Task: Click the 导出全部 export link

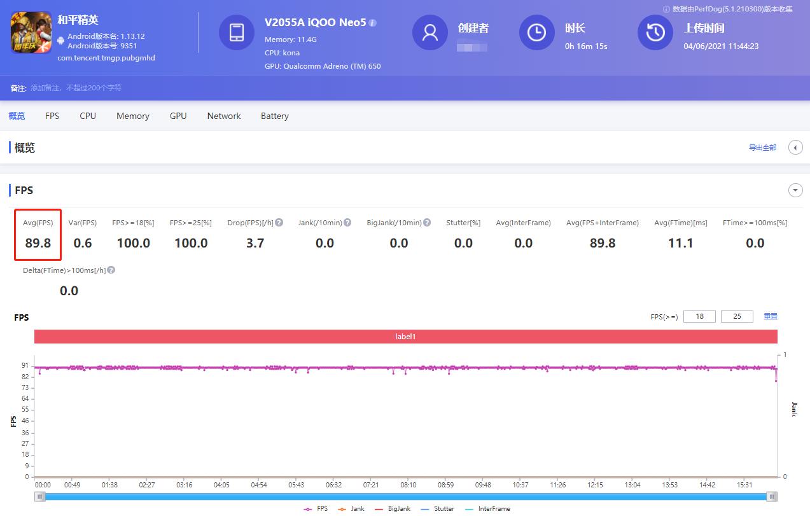Action: pos(762,147)
